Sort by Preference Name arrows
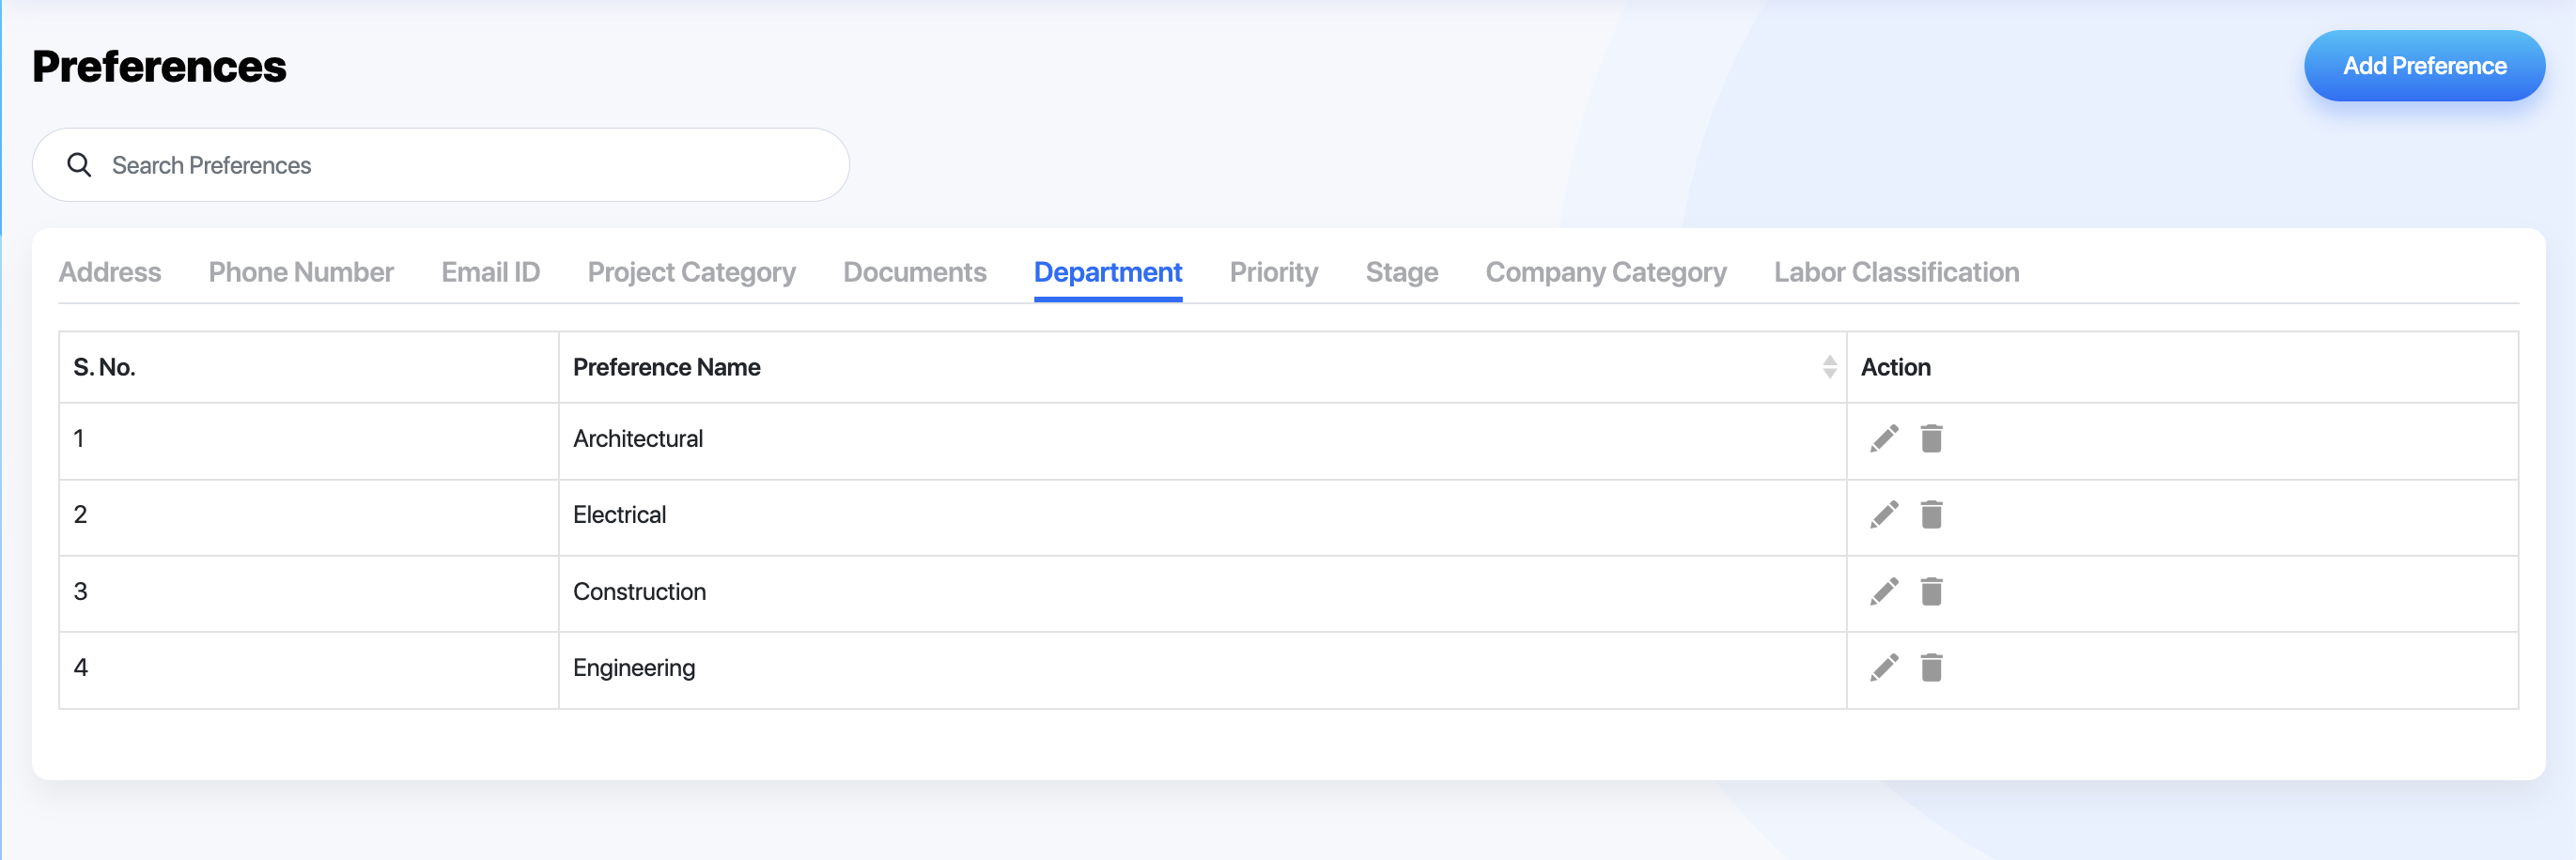The width and height of the screenshot is (2576, 860). coord(1829,366)
